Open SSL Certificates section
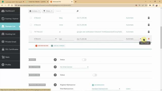The width and height of the screenshot is (162, 91). click(x=10, y=49)
